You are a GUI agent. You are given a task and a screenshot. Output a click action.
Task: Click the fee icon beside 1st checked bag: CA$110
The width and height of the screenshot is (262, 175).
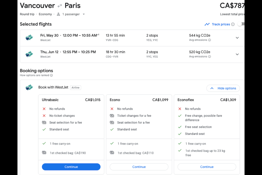coord(112,152)
